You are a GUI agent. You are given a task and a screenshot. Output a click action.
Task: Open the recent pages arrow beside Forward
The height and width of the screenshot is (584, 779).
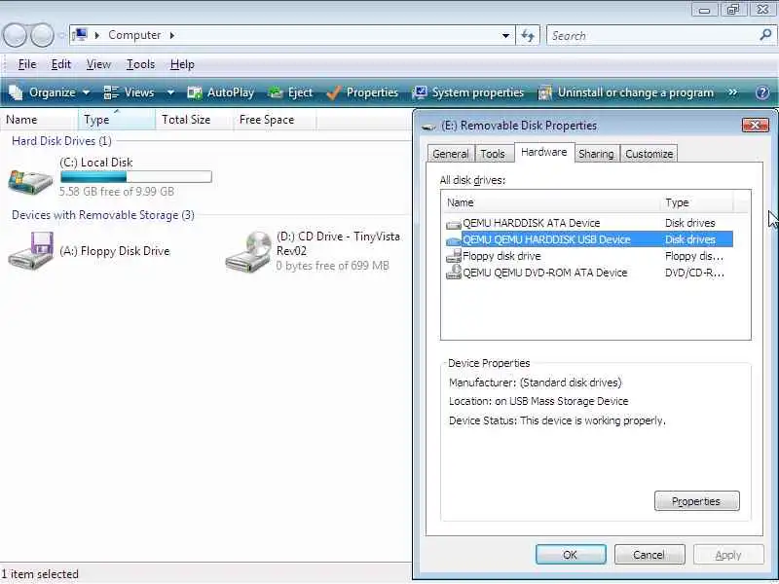(x=61, y=36)
